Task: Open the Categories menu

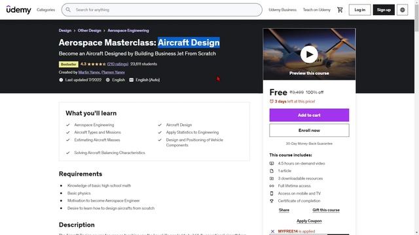Action: [46, 10]
